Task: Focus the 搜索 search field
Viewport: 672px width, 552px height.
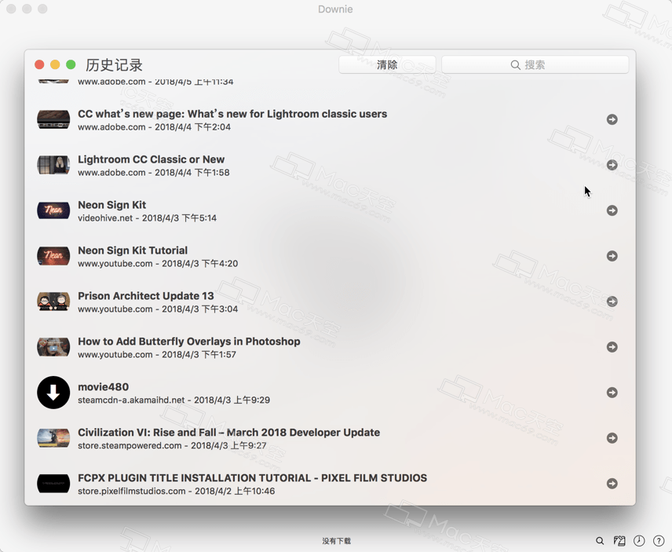Action: (535, 64)
